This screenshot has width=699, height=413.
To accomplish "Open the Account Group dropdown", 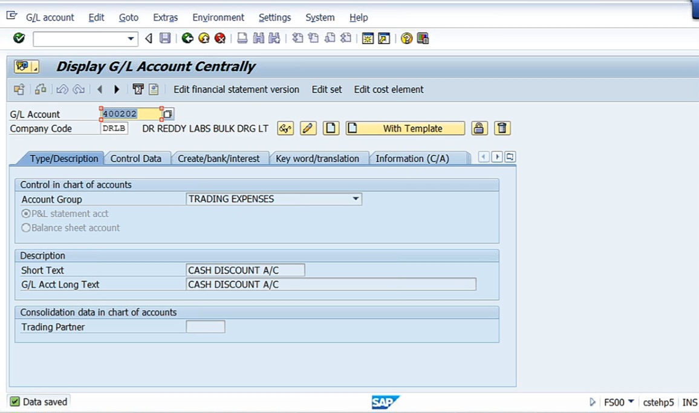I will coord(356,199).
